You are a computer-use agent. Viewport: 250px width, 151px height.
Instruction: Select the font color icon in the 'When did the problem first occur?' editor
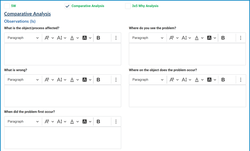(71, 121)
